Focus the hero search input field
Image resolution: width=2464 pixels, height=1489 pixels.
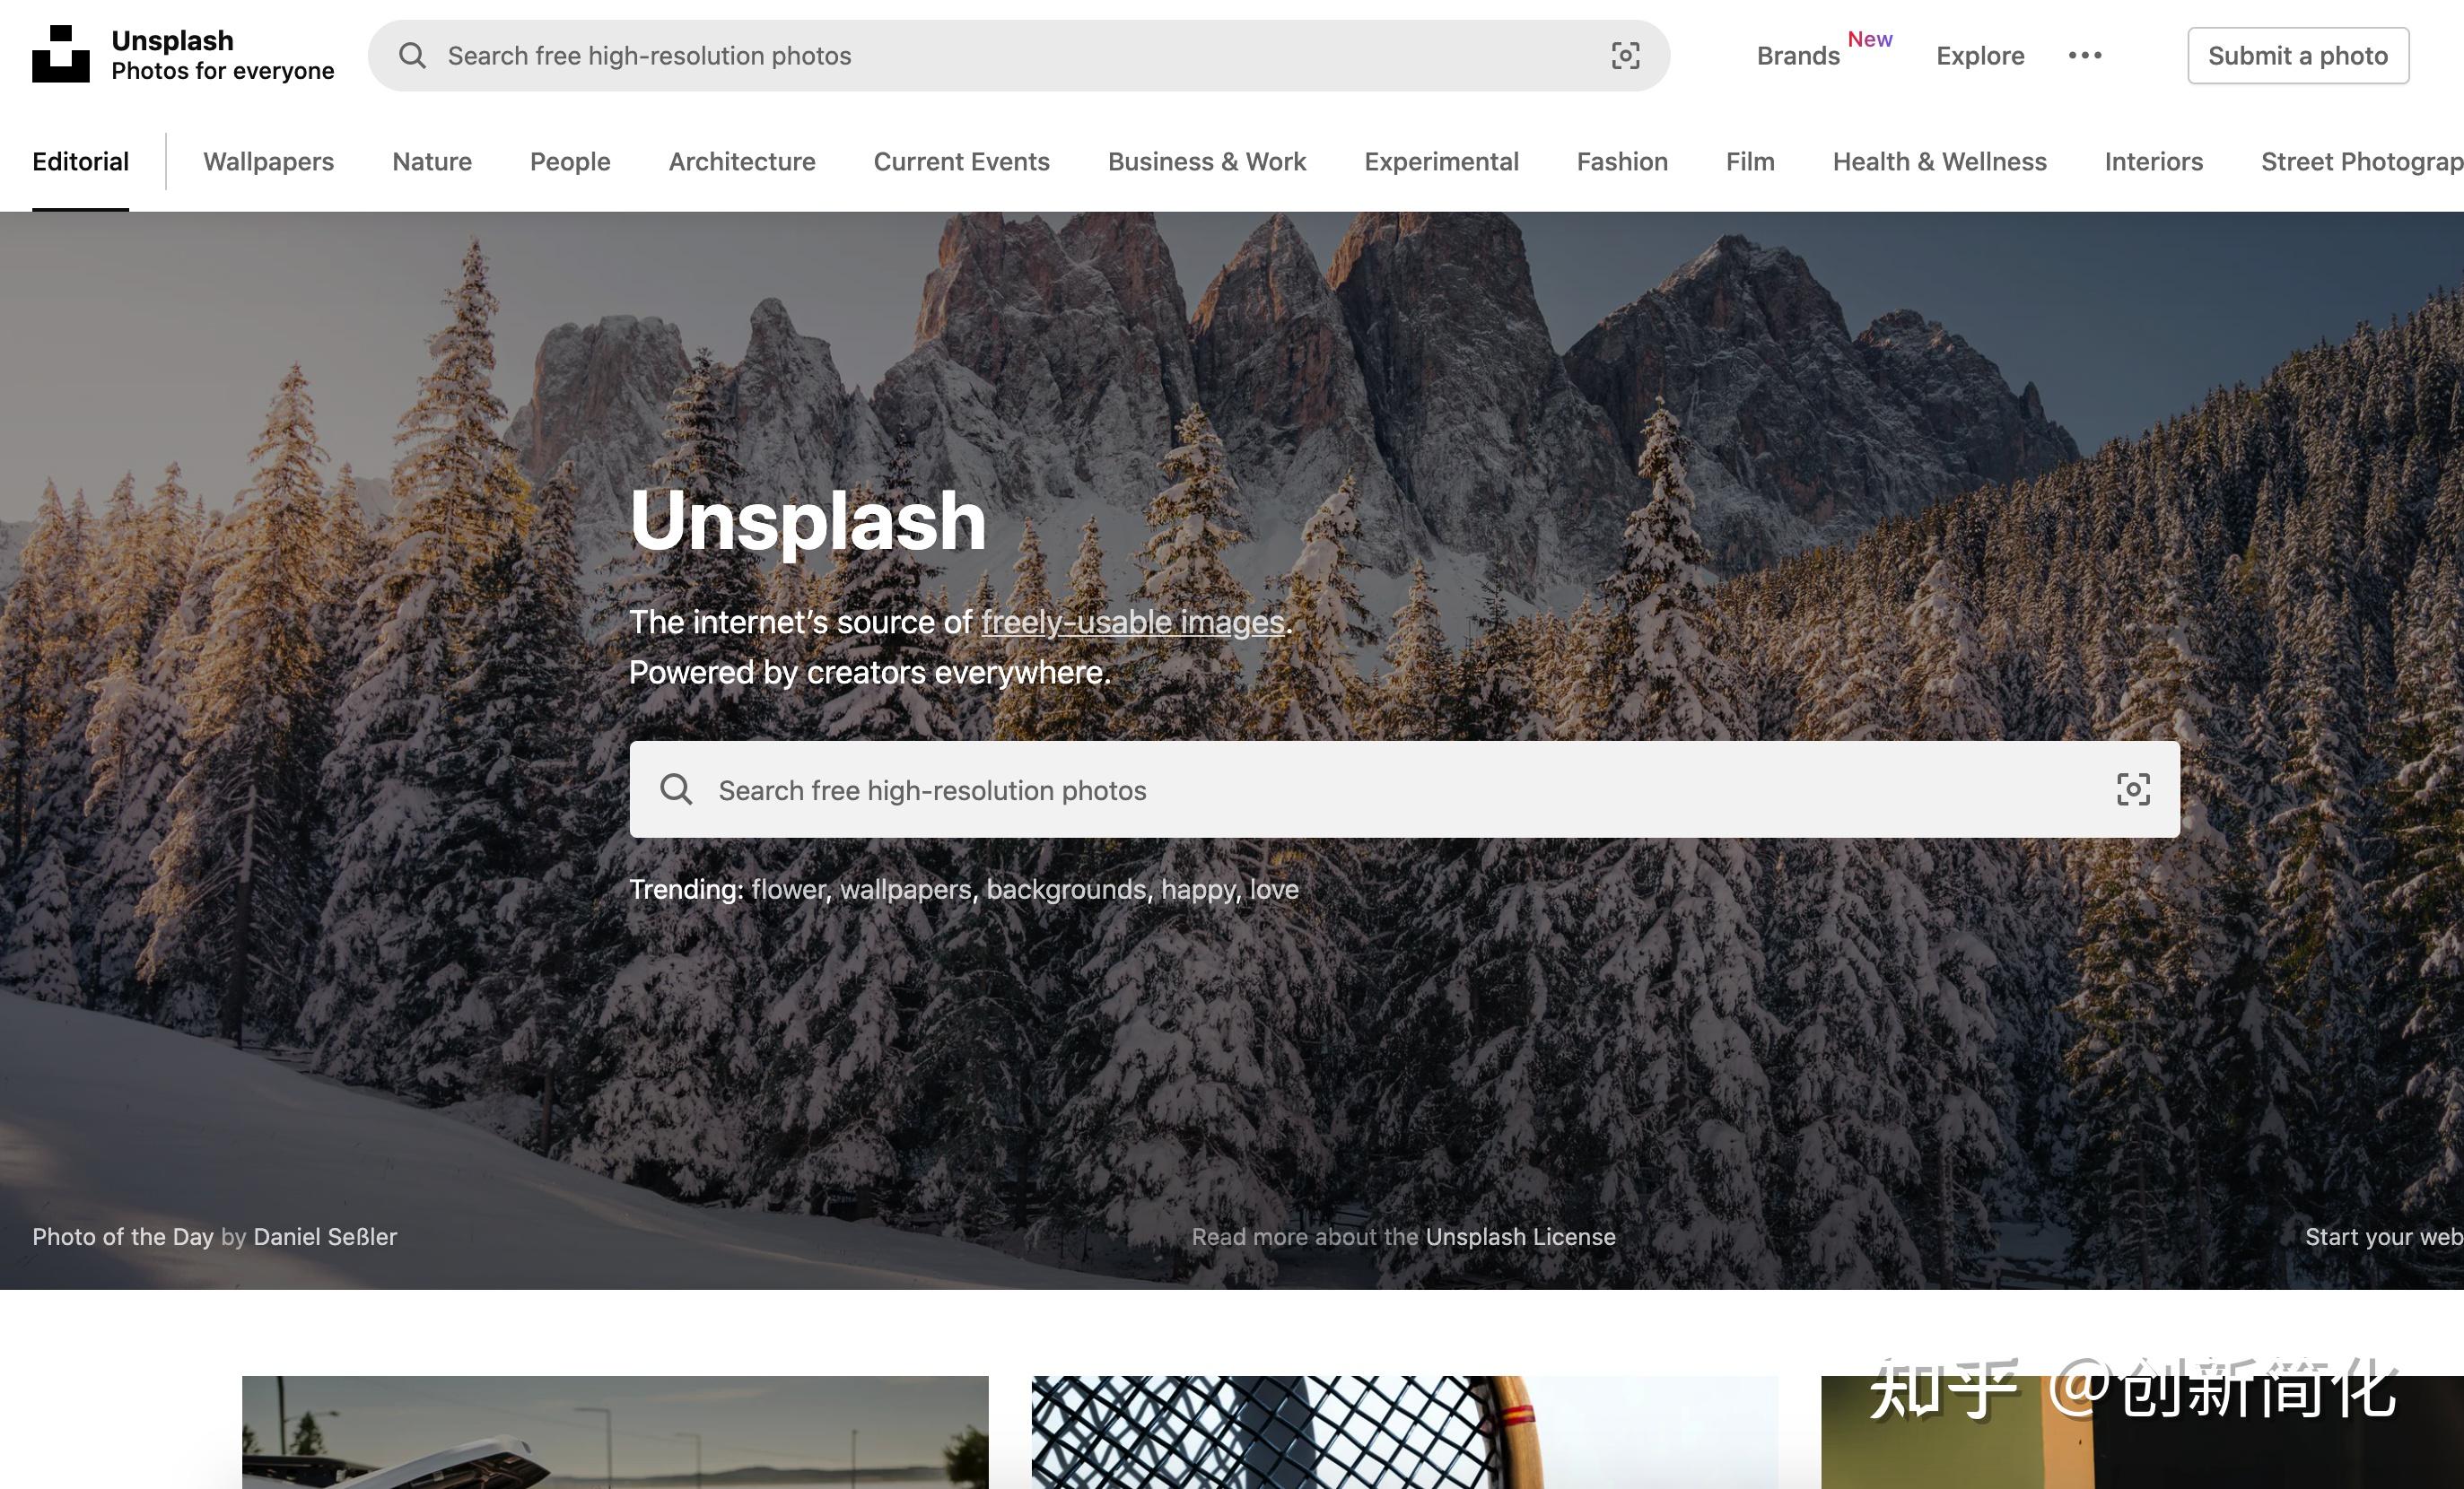[1400, 789]
